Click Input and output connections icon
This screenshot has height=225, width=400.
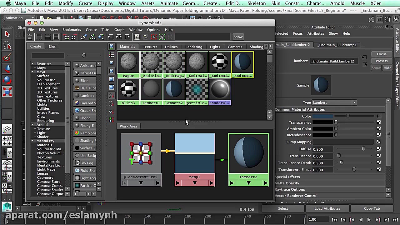[x=119, y=37]
